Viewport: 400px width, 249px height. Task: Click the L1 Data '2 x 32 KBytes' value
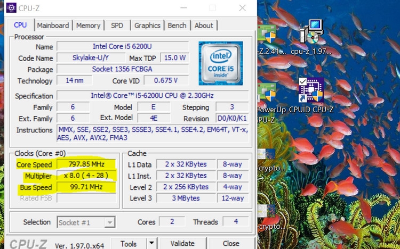[186, 164]
